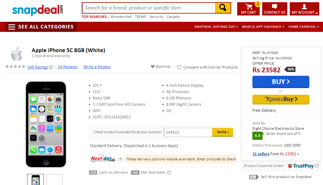The image size is (323, 185).
Task: Open the My Account dropdown
Action: coord(304,9)
